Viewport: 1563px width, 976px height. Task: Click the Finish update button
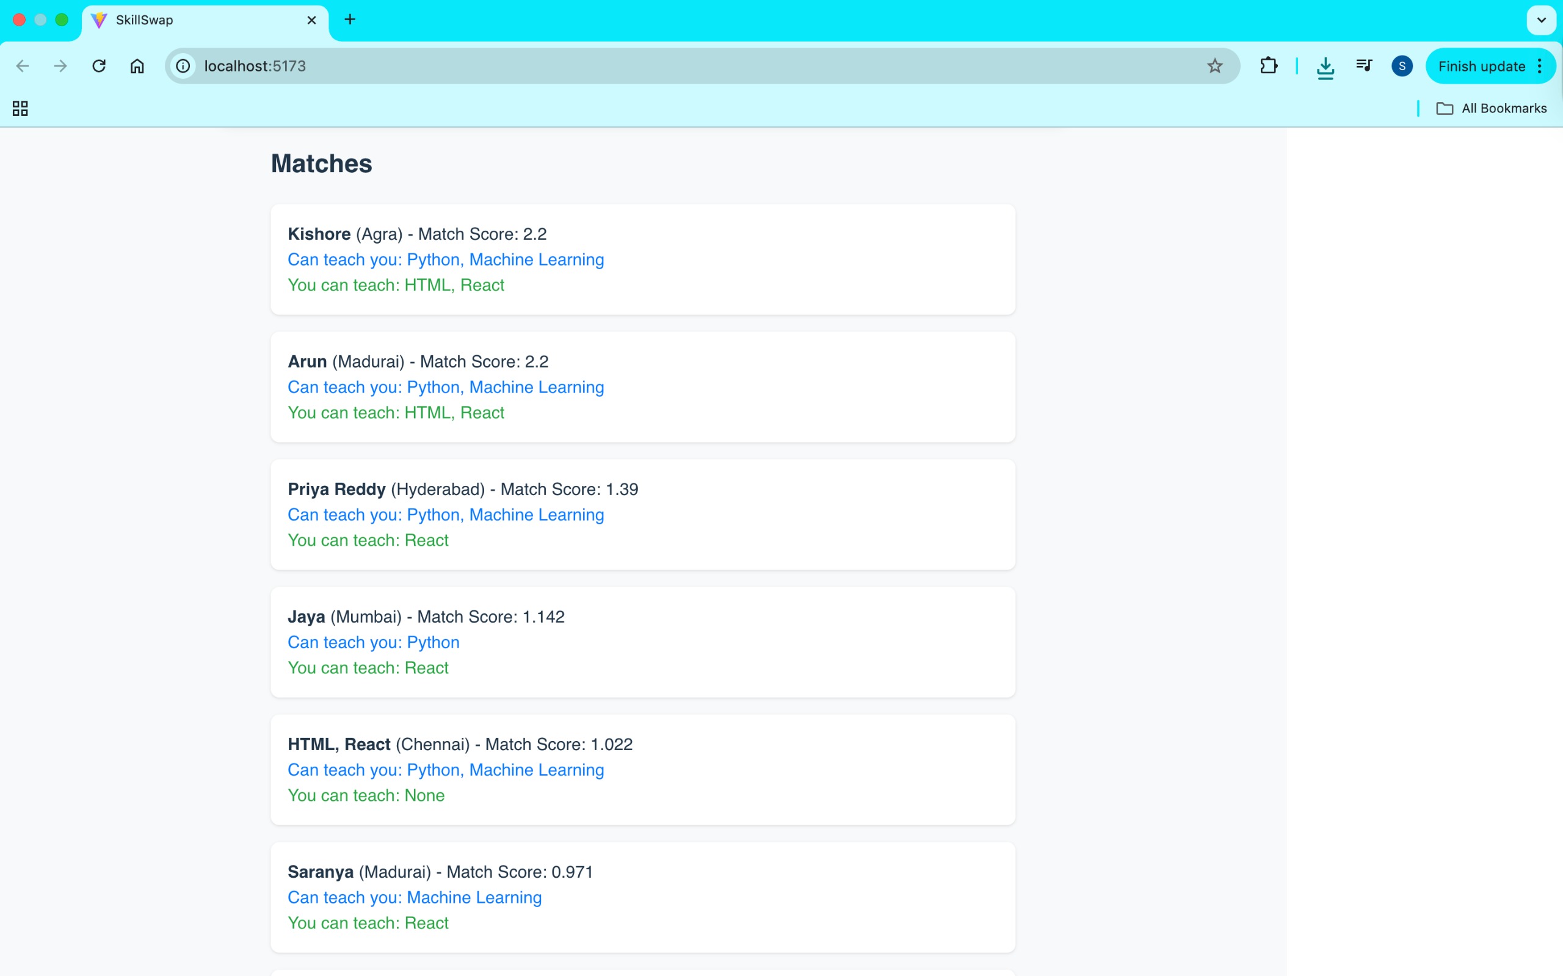click(x=1481, y=66)
